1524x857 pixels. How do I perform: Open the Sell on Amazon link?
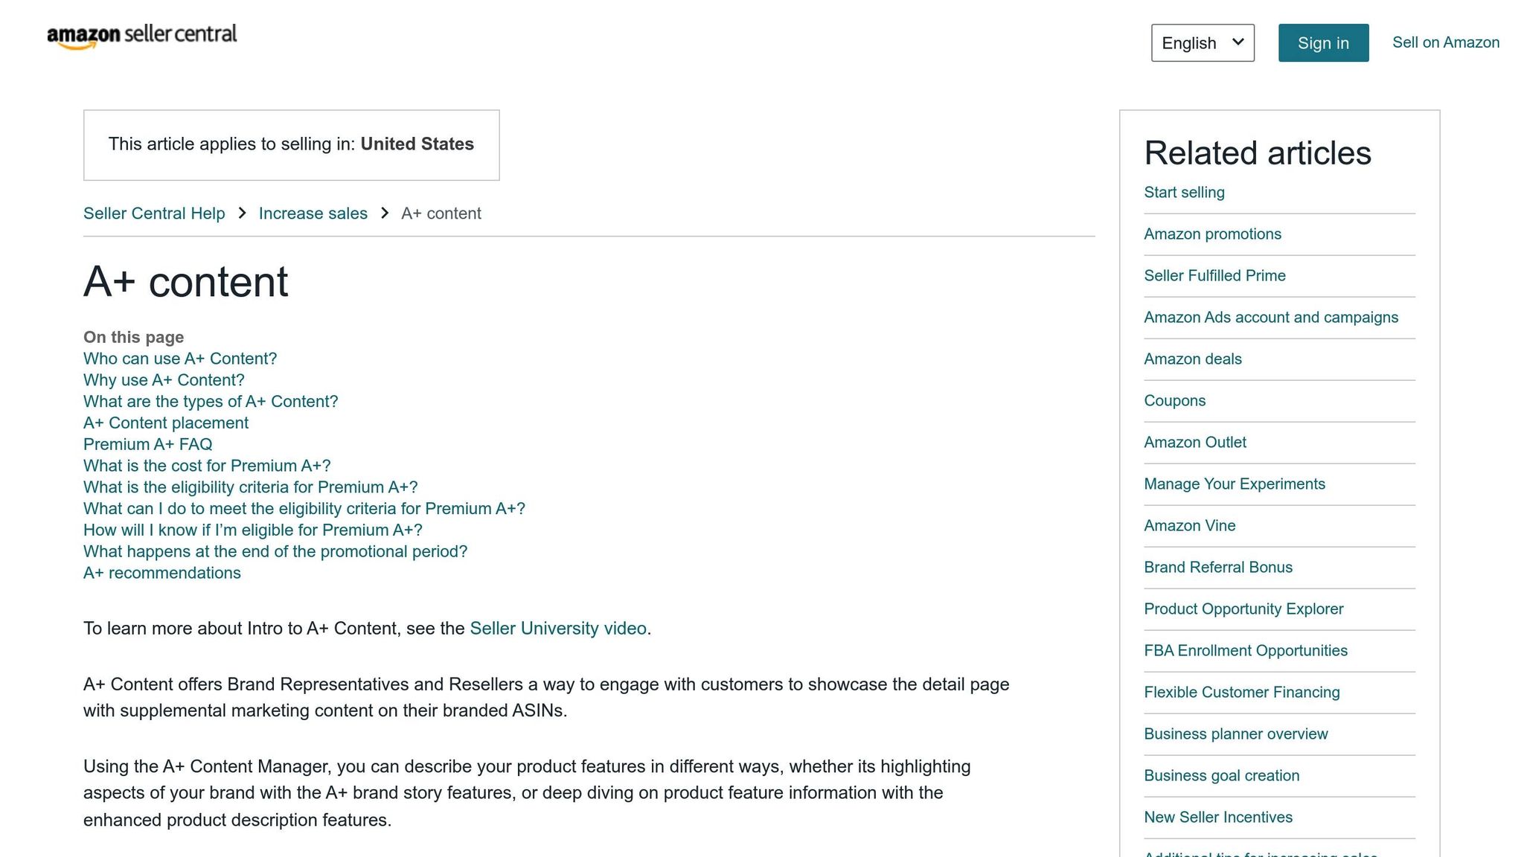coord(1446,42)
